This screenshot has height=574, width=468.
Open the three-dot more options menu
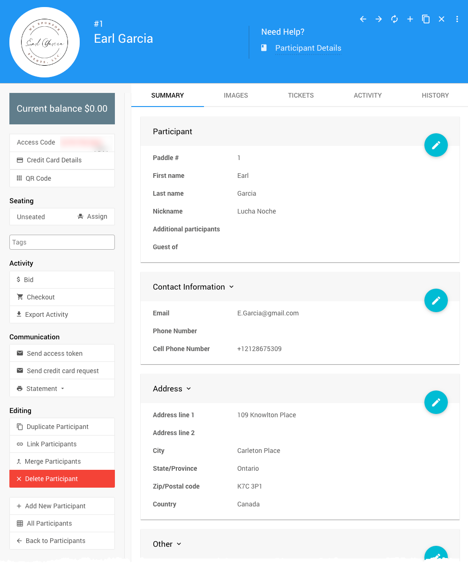pos(457,19)
